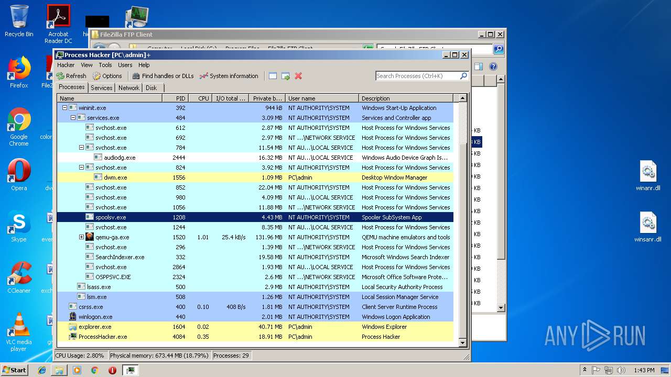671x377 pixels.
Task: Open the Start menu button
Action: pos(15,370)
